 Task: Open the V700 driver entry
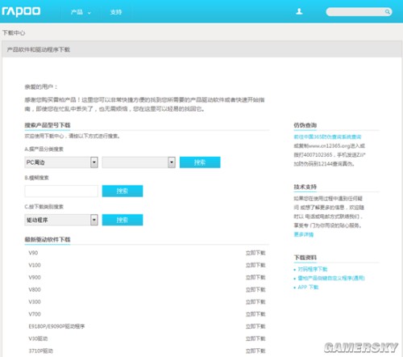(35, 314)
